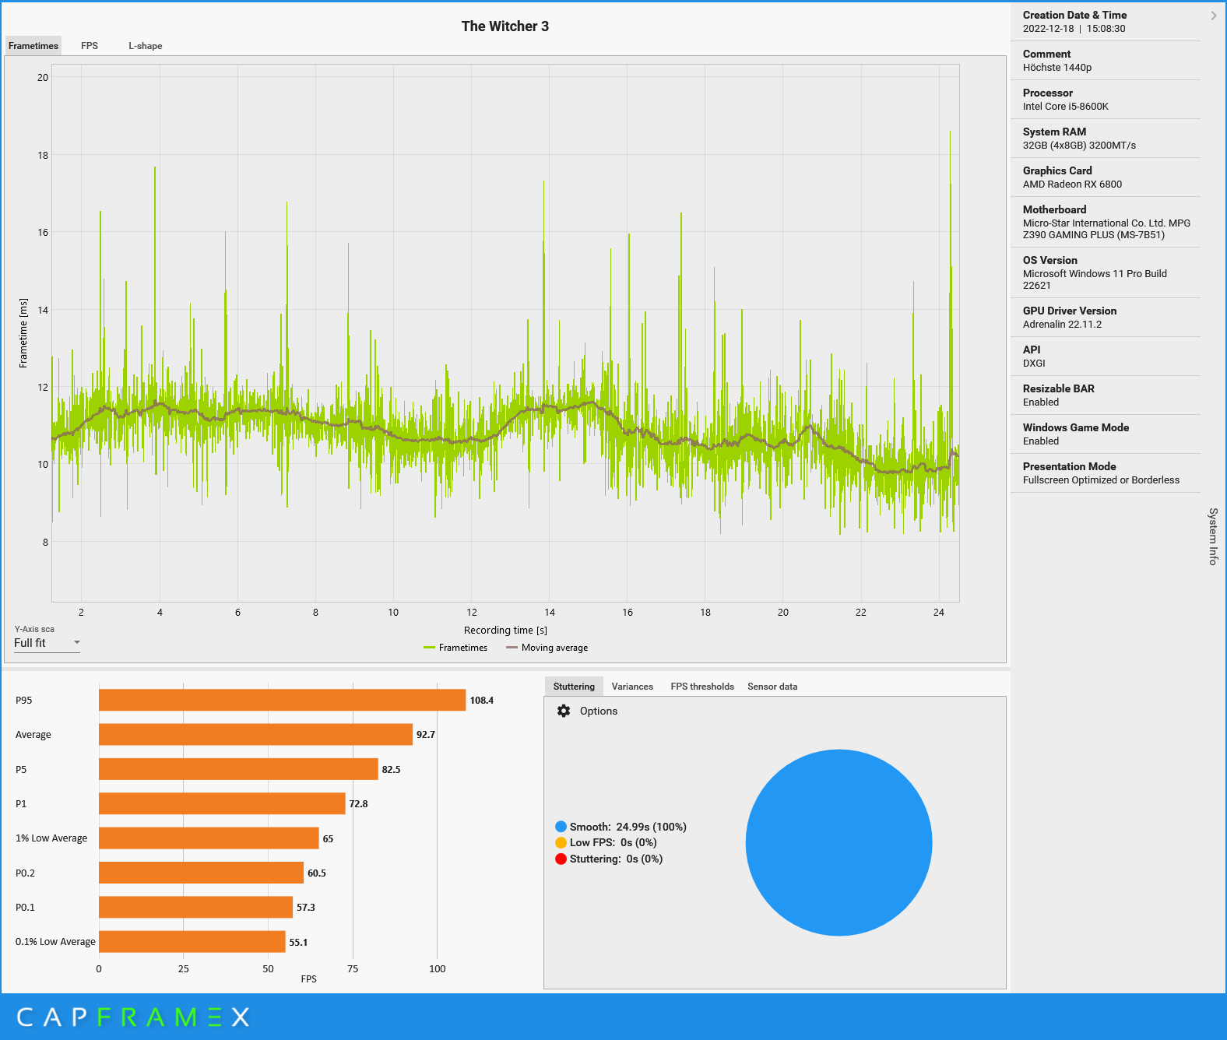Screen dimensions: 1227x1040
Task: Click the GPU driver Adrenalin 22.11.2
Action: (1062, 325)
